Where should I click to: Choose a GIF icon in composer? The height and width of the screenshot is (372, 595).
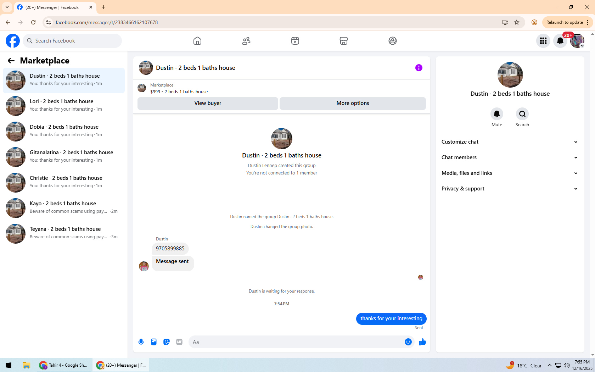click(179, 342)
